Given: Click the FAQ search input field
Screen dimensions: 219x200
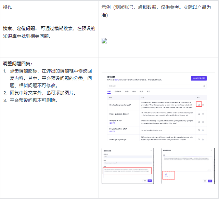Looking at the screenshot, I should tap(157, 86).
